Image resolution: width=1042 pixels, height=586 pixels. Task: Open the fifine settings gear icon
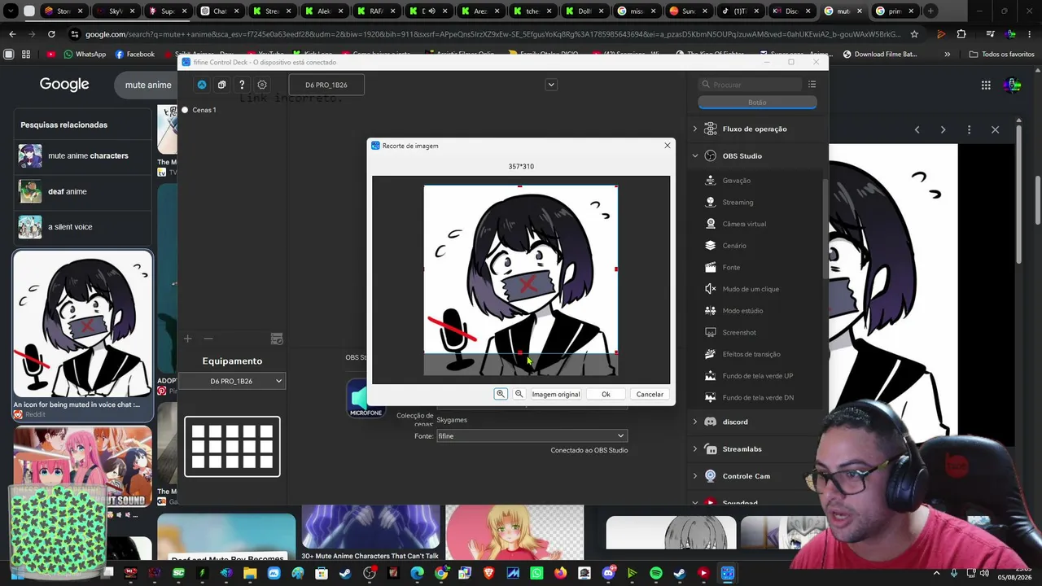[262, 85]
